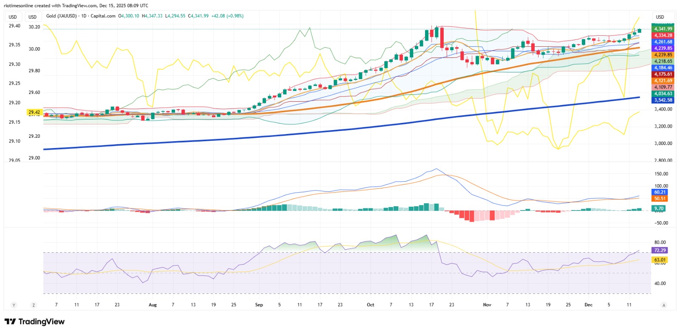
Task: Click the signal 50.51 value label
Action: coord(660,199)
